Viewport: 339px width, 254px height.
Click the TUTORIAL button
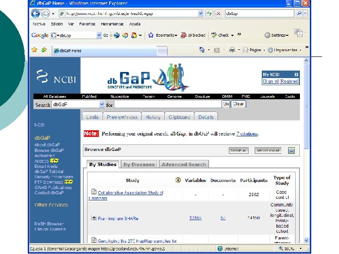(x=238, y=151)
